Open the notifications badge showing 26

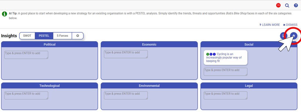(278, 5)
